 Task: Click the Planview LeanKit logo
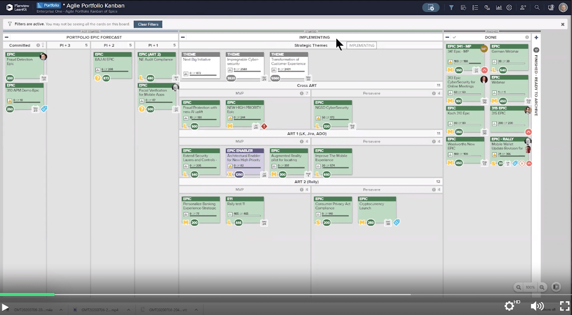coord(18,7)
